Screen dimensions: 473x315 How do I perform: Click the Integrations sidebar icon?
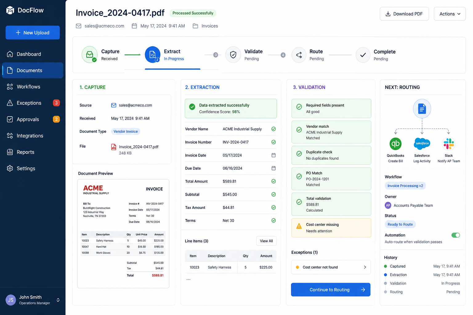point(10,136)
